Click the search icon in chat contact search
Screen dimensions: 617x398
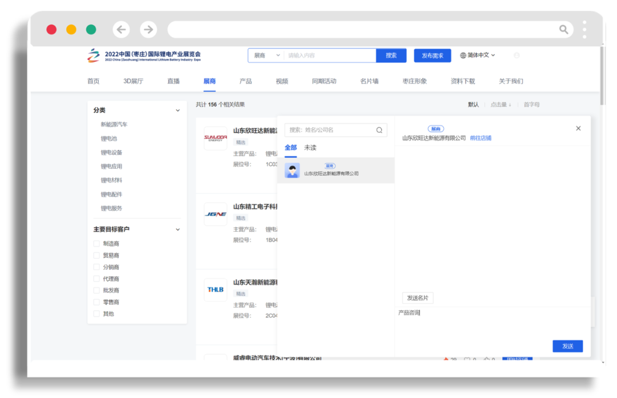(x=379, y=130)
